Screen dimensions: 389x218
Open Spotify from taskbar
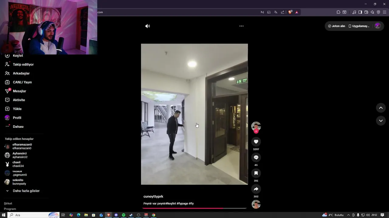124,215
